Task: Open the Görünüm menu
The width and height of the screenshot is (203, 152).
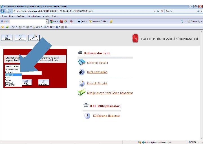Action: [x=21, y=16]
